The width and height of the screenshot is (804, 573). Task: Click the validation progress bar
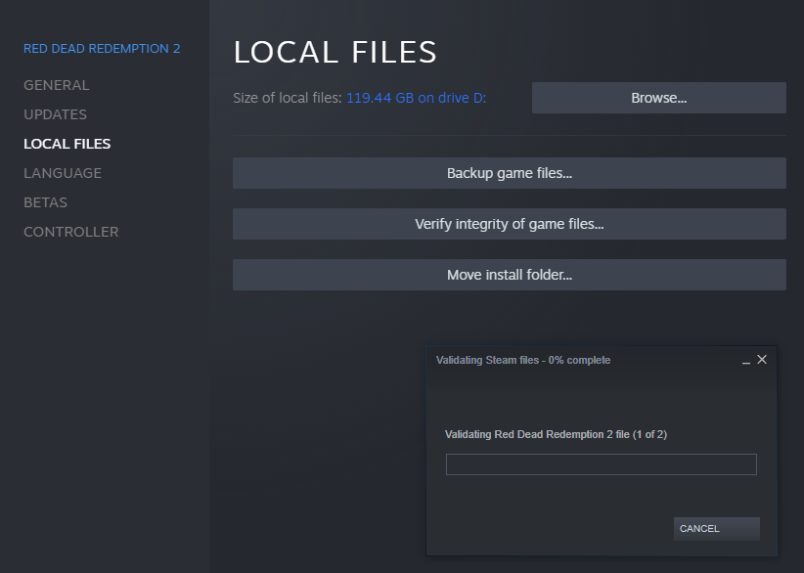coord(601,464)
